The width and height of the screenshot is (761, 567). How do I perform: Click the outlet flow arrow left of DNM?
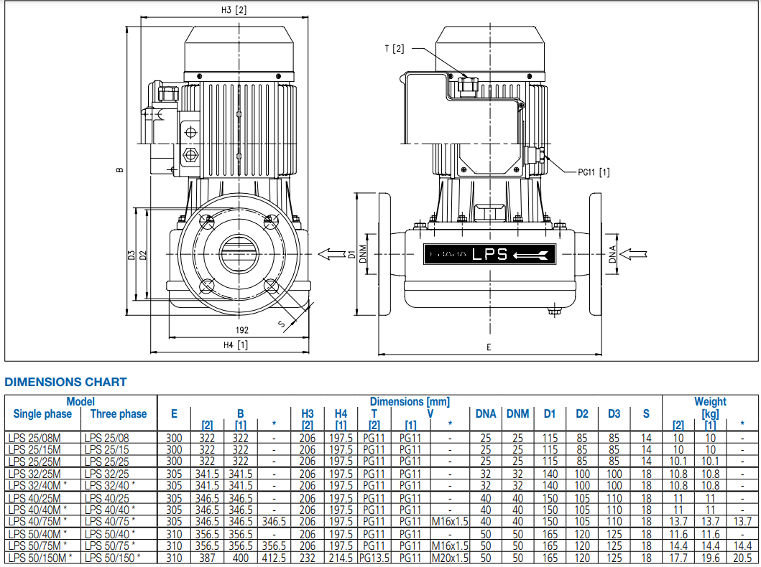pyautogui.click(x=332, y=253)
